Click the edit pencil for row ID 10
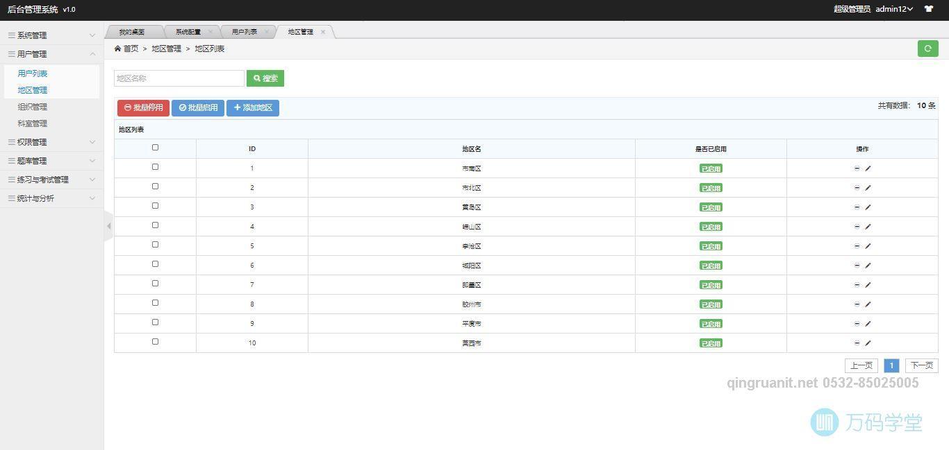 pos(868,343)
